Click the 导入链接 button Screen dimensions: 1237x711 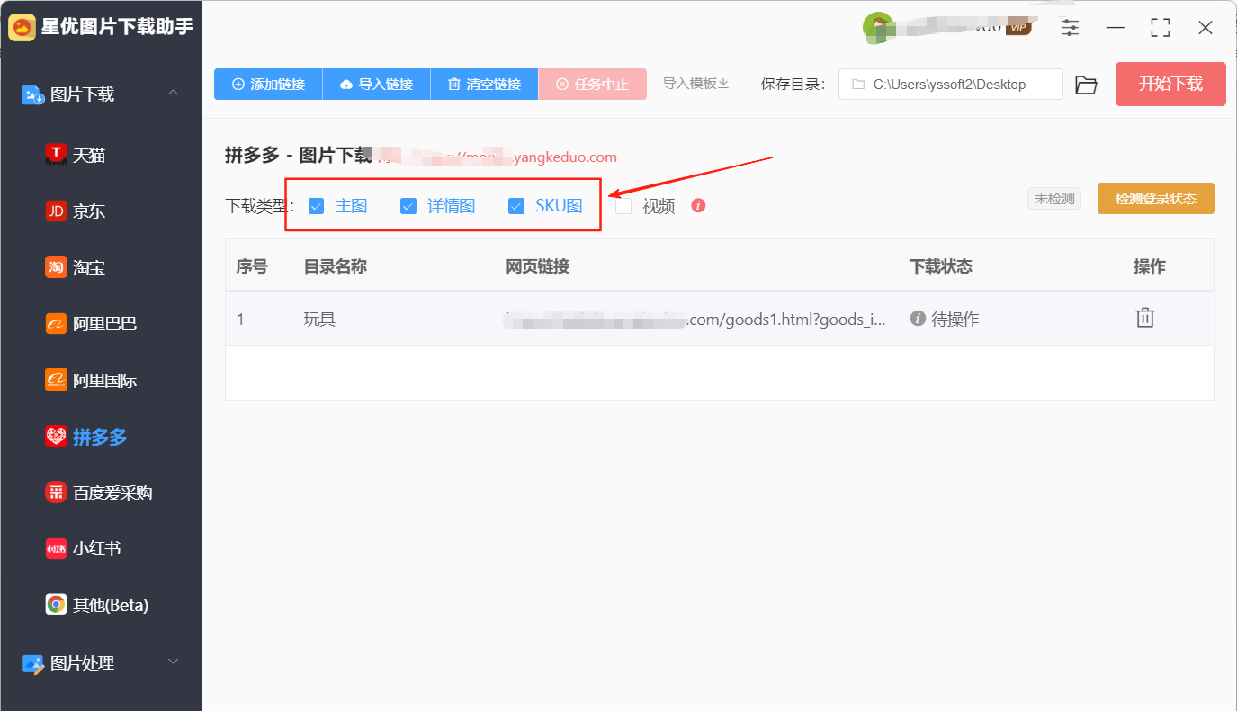[376, 85]
